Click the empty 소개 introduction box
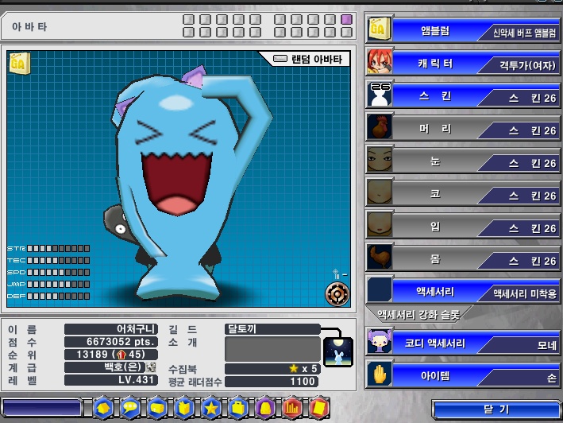This screenshot has width=563, height=423. [272, 348]
